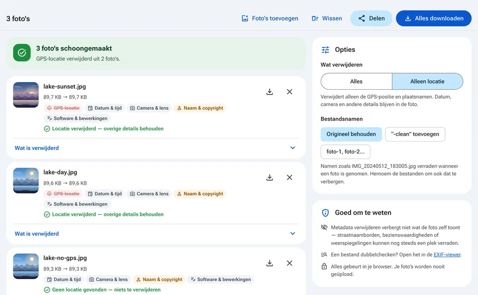Screen dimensions: 478x295
Task: Click the Camera & lens tag on lake-day.jpg
Action: (x=149, y=194)
